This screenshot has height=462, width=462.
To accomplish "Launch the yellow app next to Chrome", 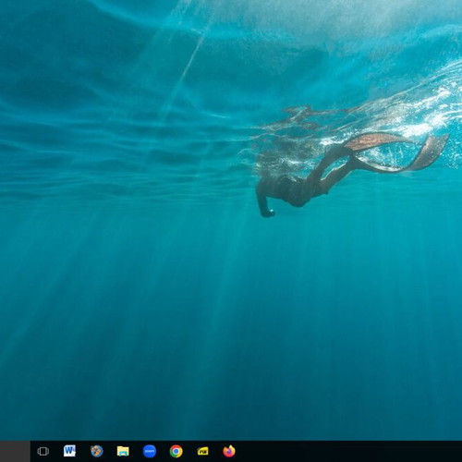I will tap(202, 452).
